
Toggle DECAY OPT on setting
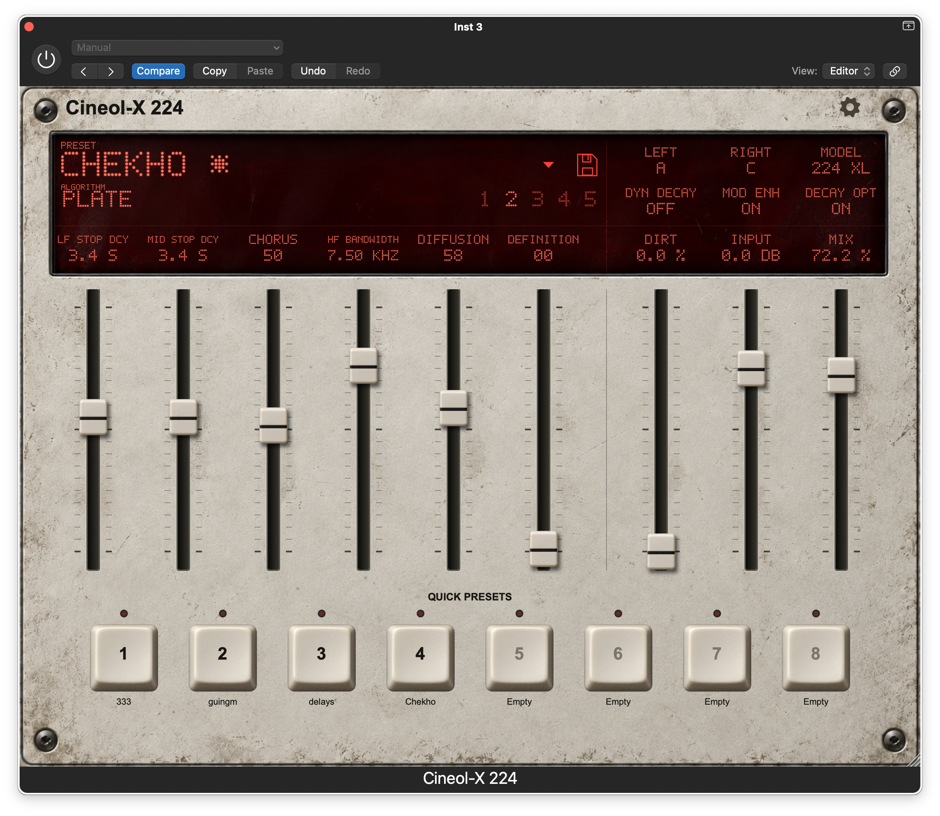tap(840, 201)
